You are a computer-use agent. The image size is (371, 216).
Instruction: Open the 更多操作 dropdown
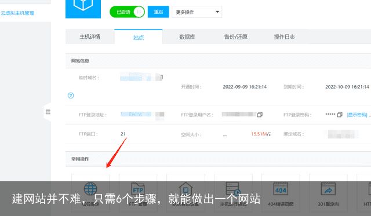(x=197, y=12)
